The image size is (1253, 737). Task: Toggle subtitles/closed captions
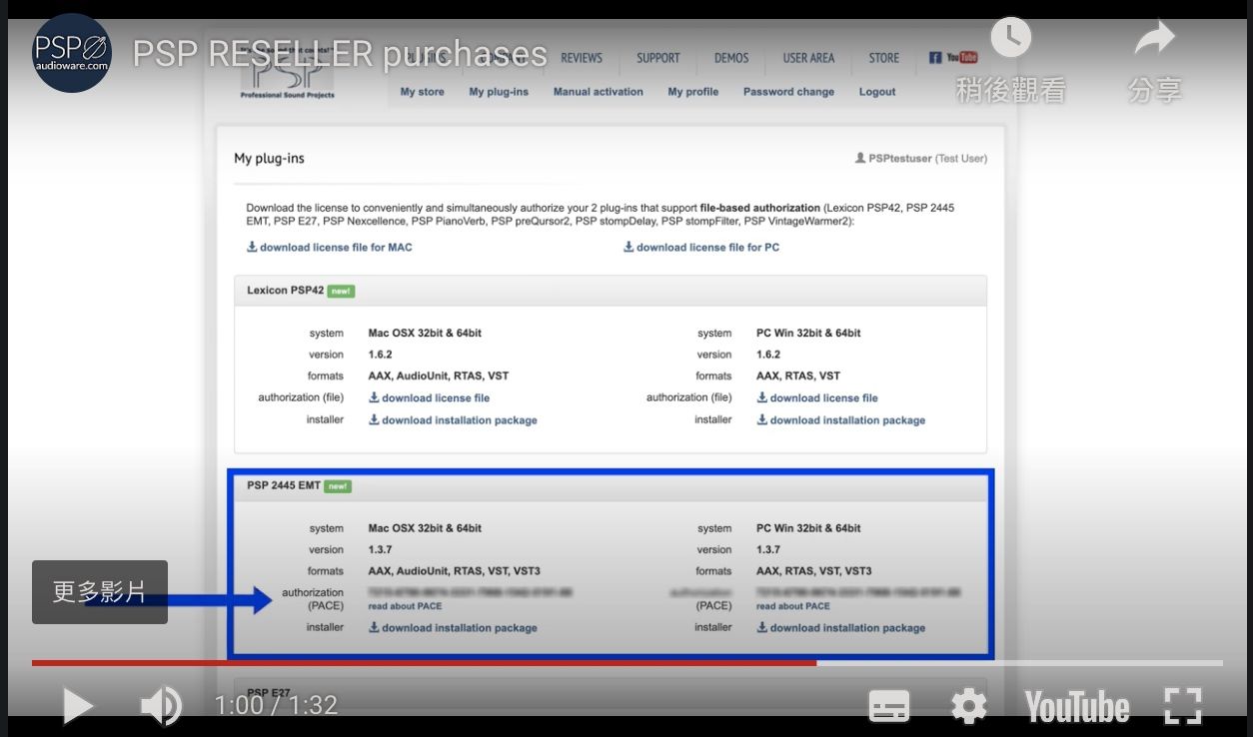coord(889,706)
